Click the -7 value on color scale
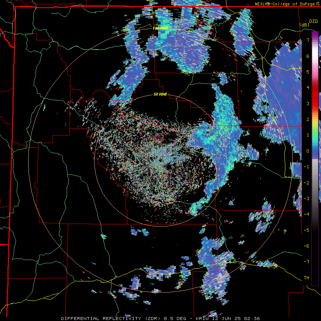The height and width of the screenshot is (321, 321). pyautogui.click(x=306, y=262)
